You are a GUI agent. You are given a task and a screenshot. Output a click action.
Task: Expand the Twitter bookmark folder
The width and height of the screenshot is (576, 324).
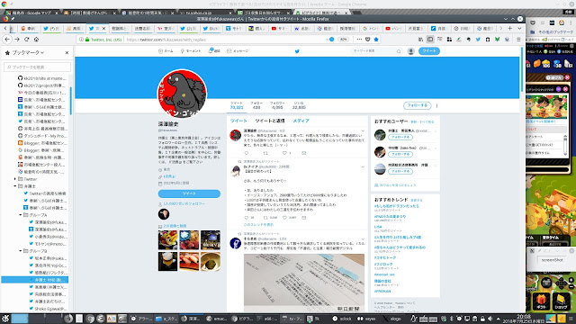click(x=15, y=179)
